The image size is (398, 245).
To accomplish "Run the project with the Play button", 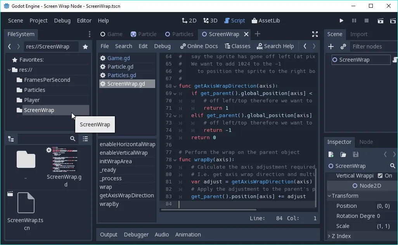I will pyautogui.click(x=341, y=21).
